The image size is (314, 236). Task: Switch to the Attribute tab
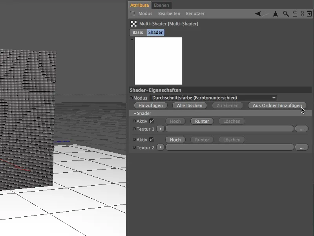pos(140,5)
